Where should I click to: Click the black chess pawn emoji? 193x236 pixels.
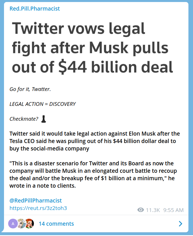click(43, 119)
